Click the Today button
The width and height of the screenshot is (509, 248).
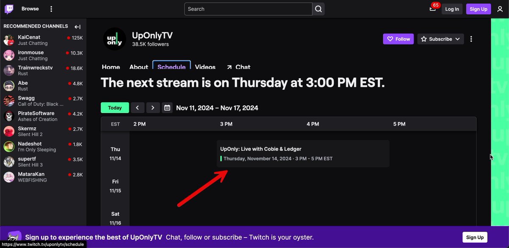pos(115,107)
